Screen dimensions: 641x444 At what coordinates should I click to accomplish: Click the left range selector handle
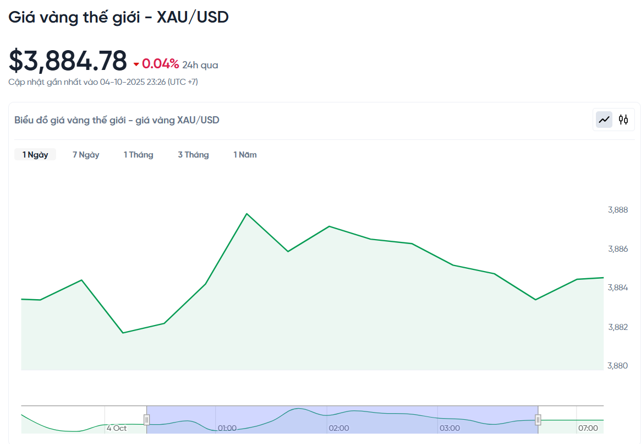[146, 420]
